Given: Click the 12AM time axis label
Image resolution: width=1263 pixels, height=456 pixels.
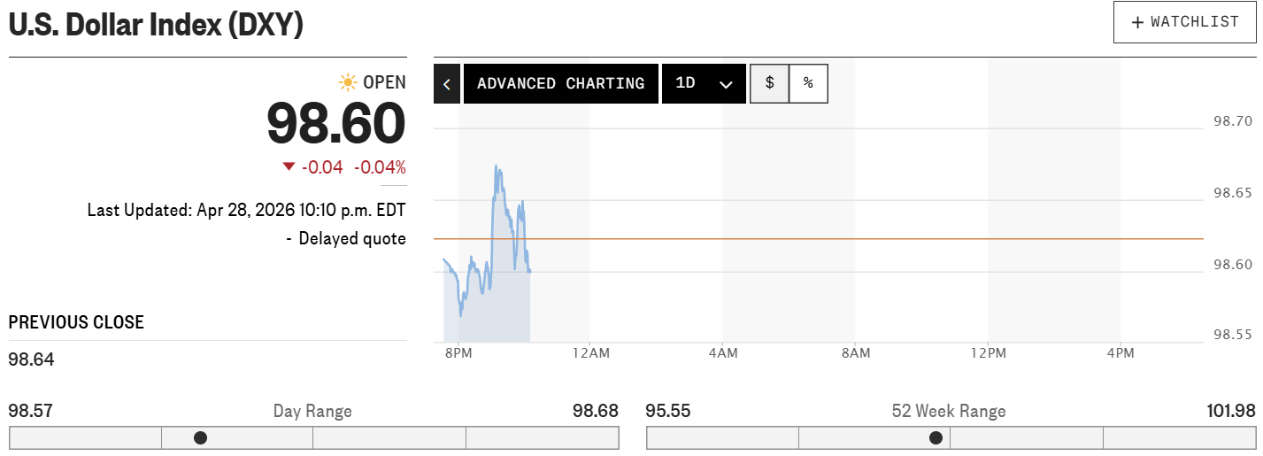Looking at the screenshot, I should [x=590, y=353].
